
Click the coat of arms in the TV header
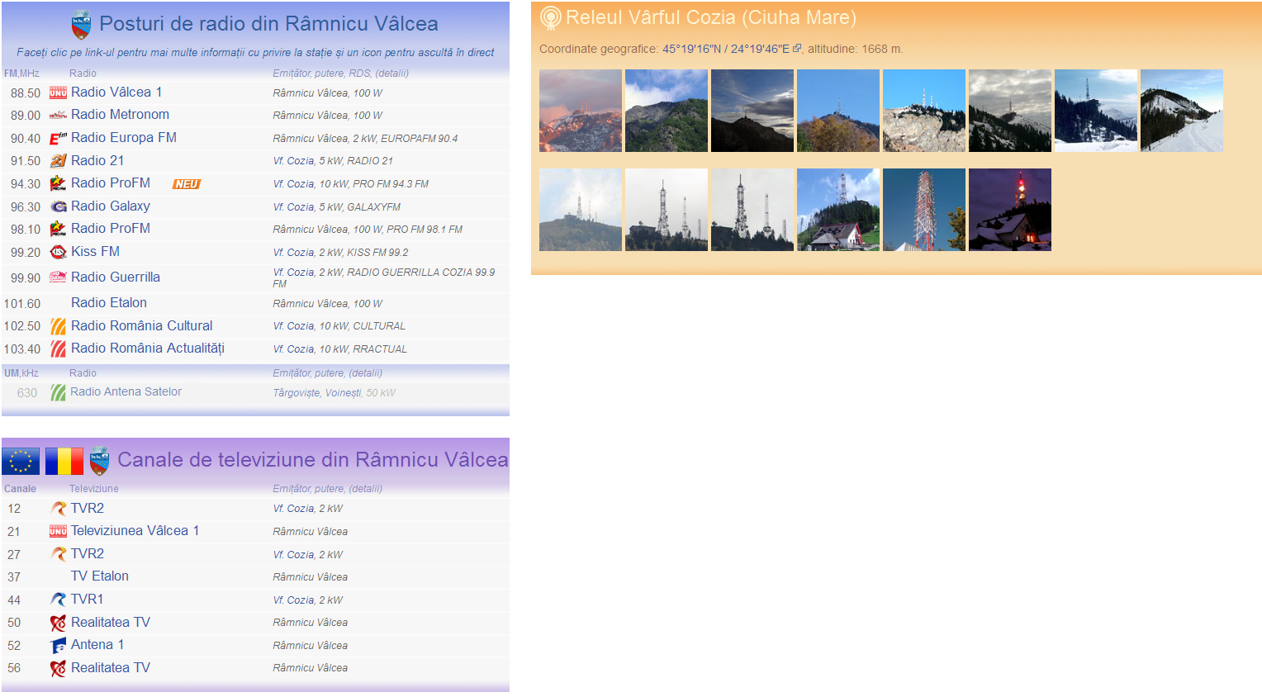(x=99, y=461)
